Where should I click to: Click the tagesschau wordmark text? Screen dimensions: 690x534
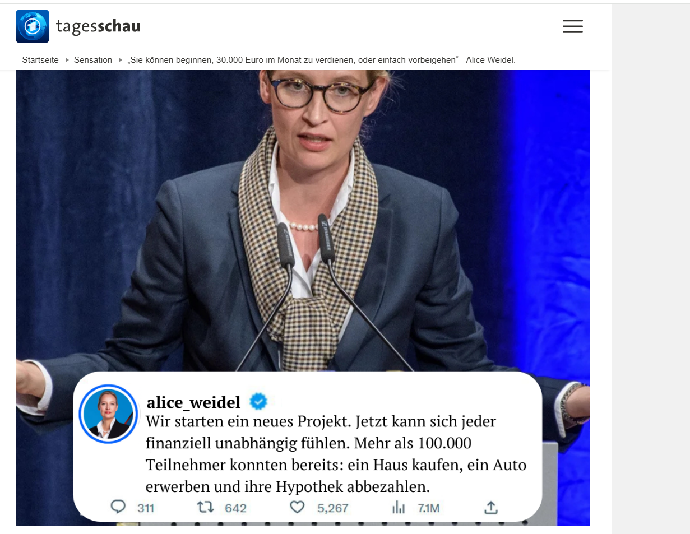pyautogui.click(x=98, y=26)
